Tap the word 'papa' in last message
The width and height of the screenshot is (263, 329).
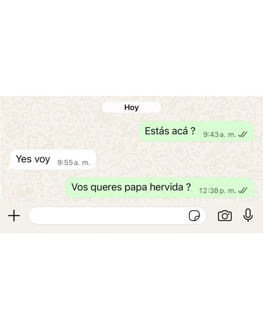(x=136, y=188)
